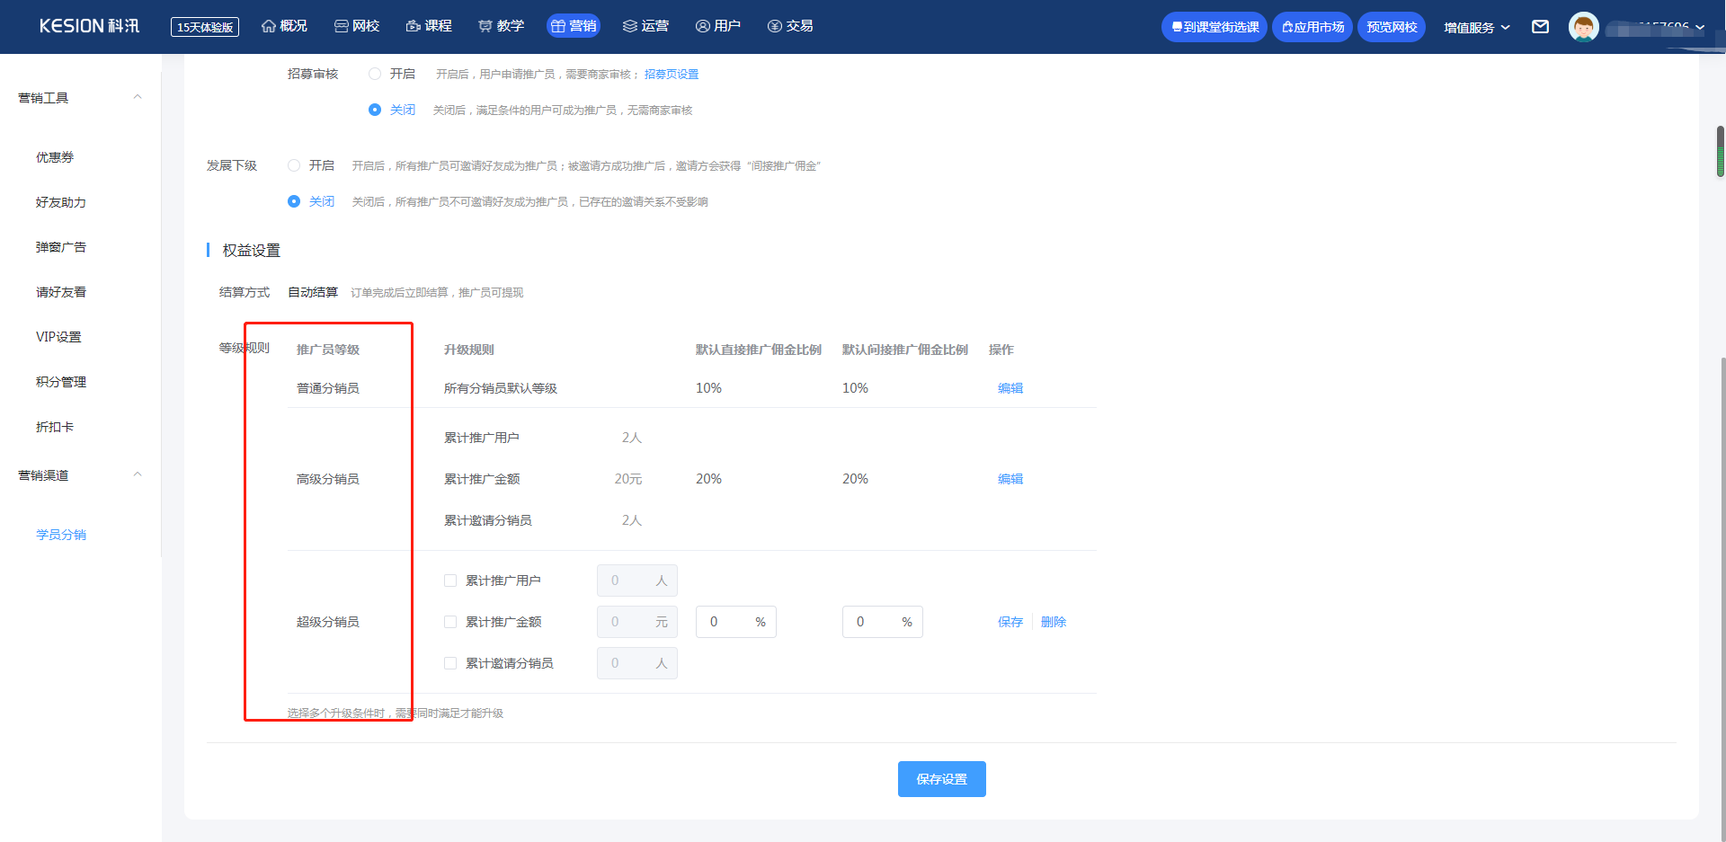Click the 累计推广金额 amount input field
1726x842 pixels.
point(627,622)
